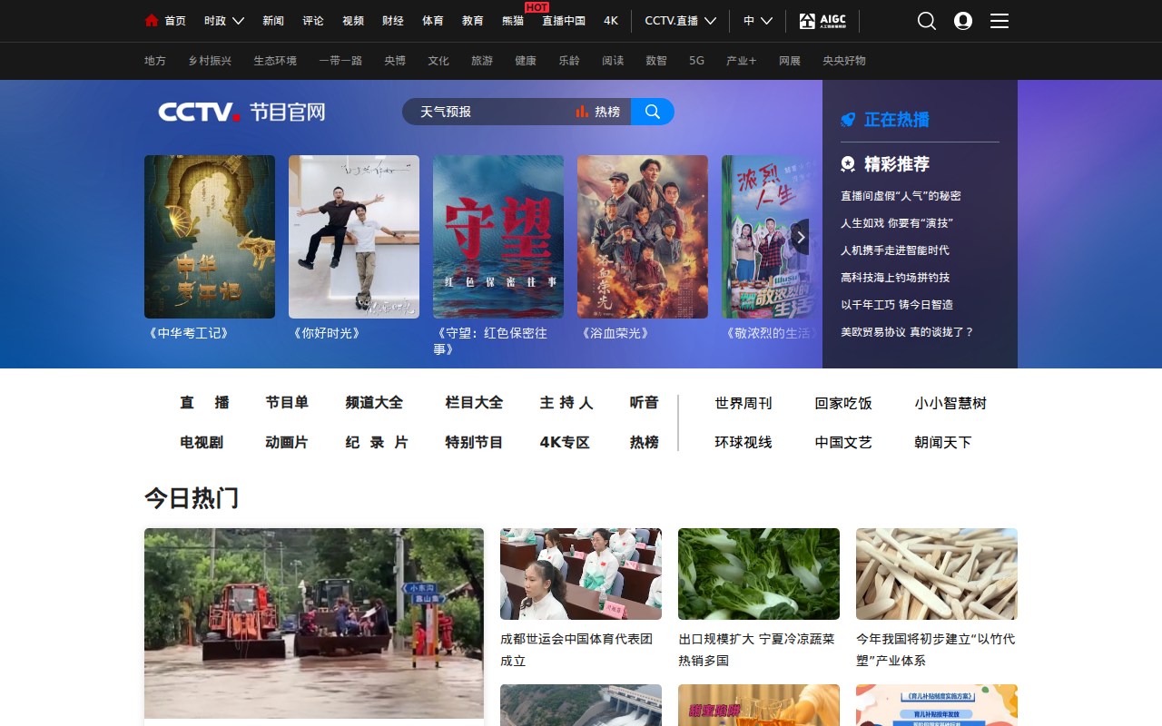The height and width of the screenshot is (726, 1162).
Task: Advance the program carousel with right arrow
Action: [801, 237]
